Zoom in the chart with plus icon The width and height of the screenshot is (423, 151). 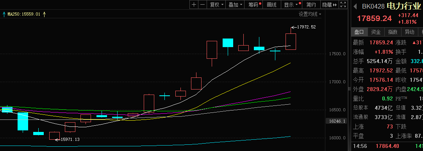[194, 5]
